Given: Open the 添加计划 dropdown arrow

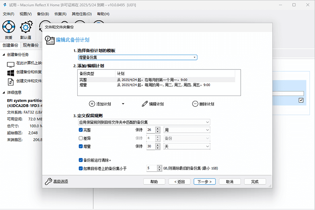Looking at the screenshot, I should click(123, 104).
